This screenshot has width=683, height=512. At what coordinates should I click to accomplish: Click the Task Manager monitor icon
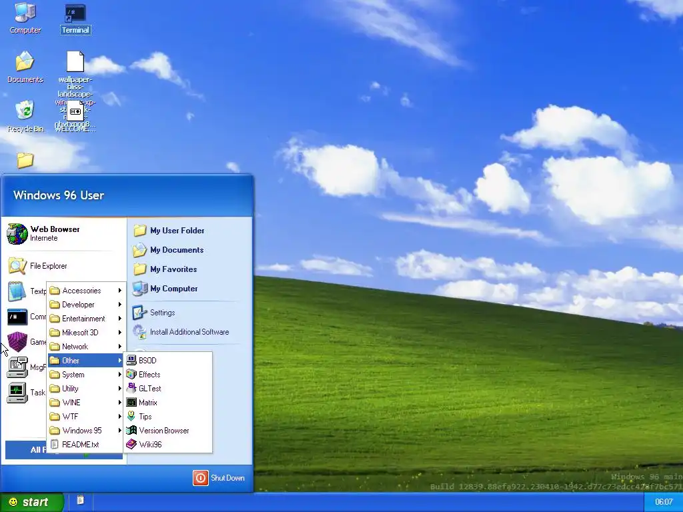pos(17,393)
